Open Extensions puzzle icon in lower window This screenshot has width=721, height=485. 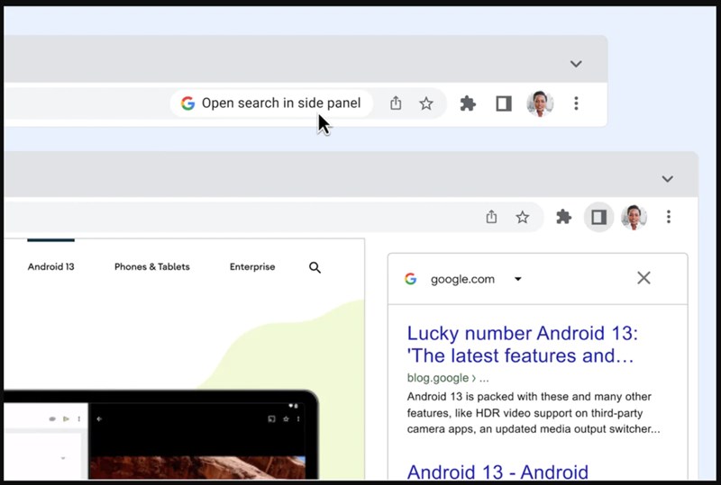point(563,217)
